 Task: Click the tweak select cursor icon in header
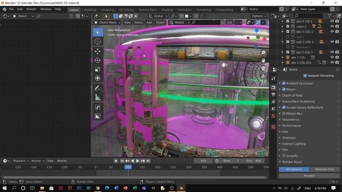click(x=106, y=16)
